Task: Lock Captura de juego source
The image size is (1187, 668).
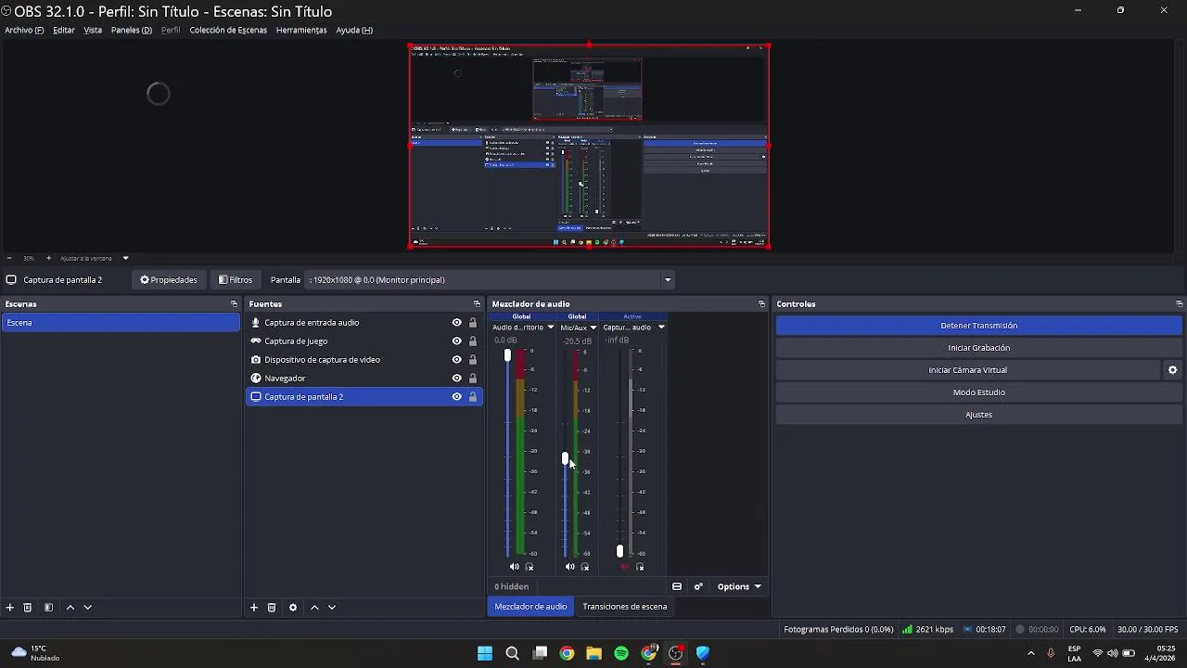Action: click(x=473, y=341)
